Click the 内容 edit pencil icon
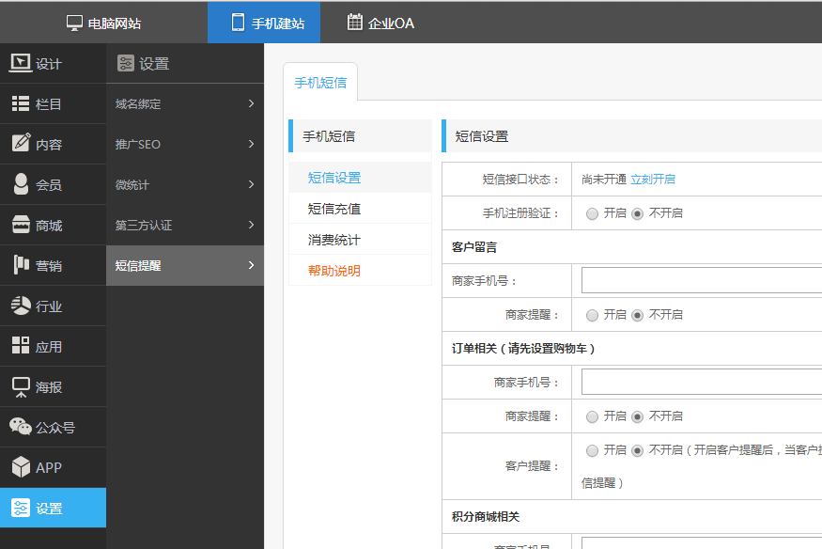This screenshot has height=549, width=822. (21, 142)
